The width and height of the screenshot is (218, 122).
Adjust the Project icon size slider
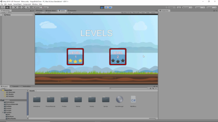[153, 118]
